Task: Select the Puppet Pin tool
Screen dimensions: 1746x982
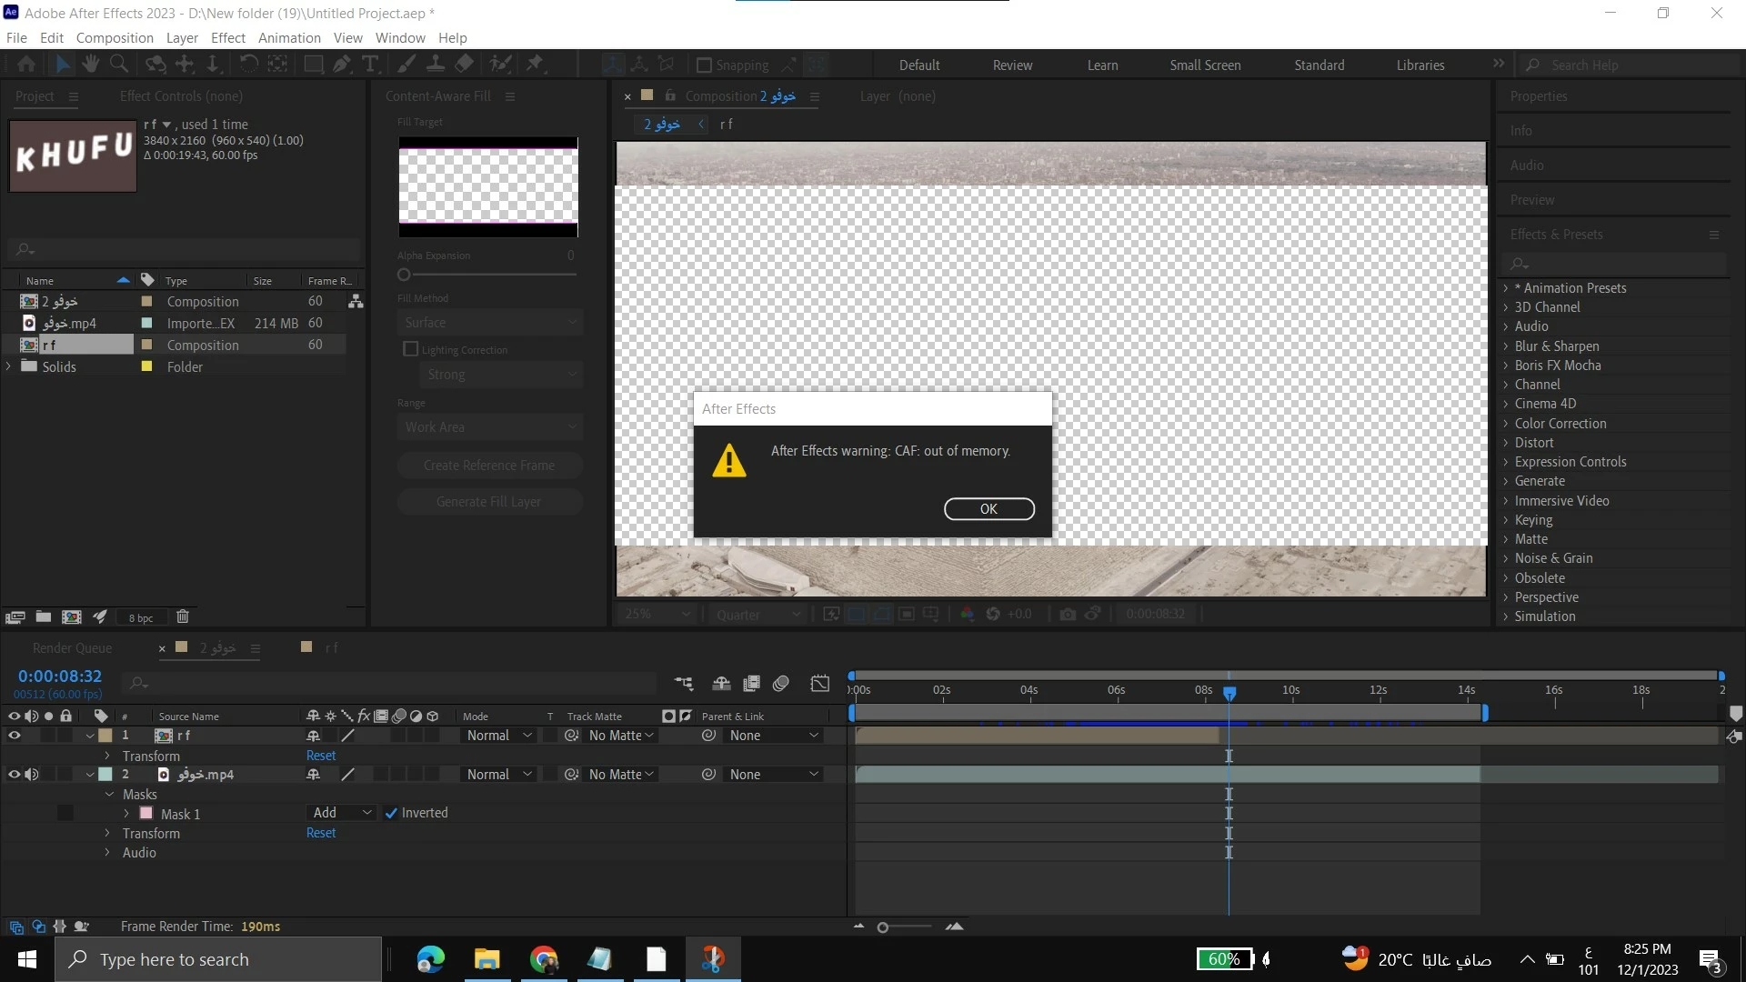Action: pyautogui.click(x=535, y=64)
